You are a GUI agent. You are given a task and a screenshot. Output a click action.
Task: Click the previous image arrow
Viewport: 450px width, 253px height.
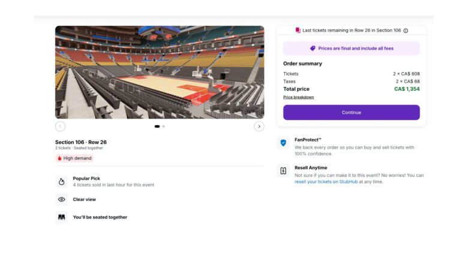pos(60,126)
